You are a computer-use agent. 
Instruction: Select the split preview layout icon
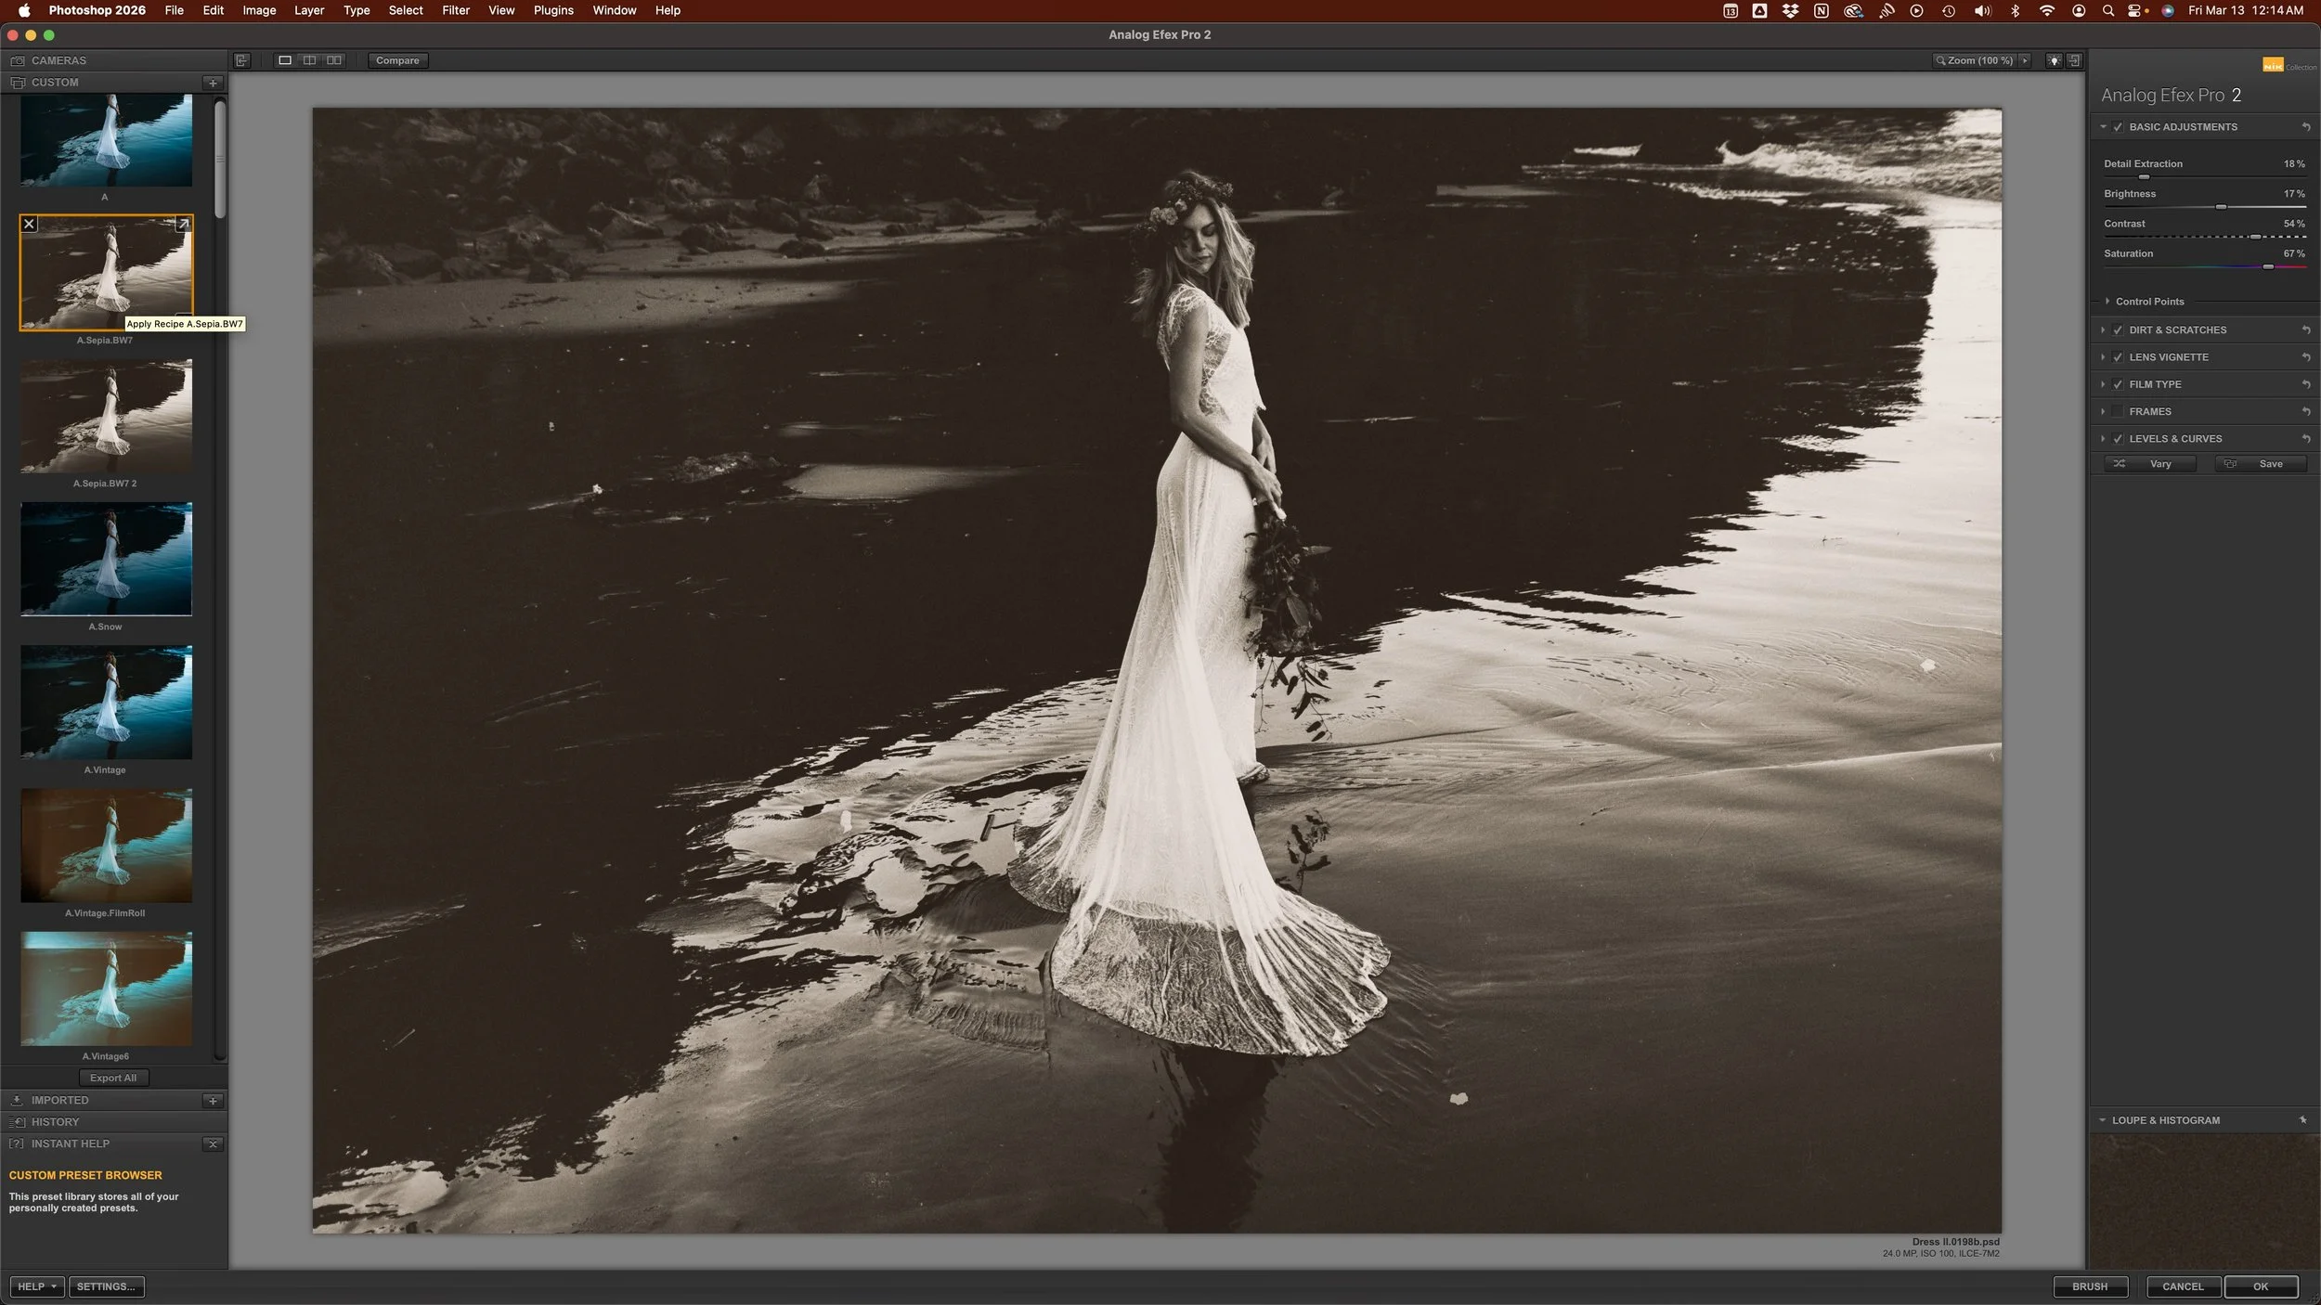coord(310,59)
